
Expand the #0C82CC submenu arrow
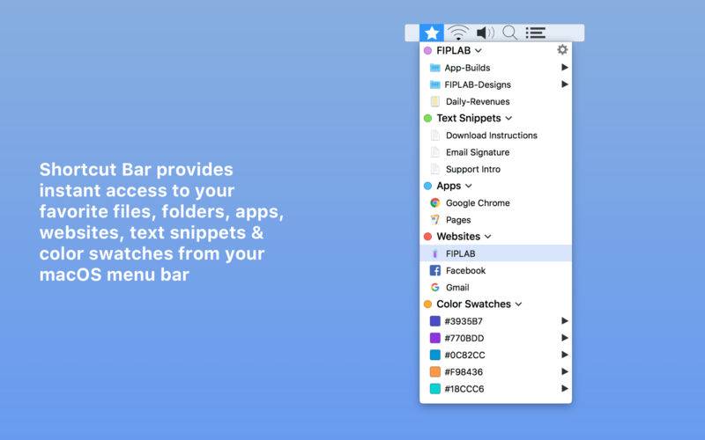click(565, 355)
